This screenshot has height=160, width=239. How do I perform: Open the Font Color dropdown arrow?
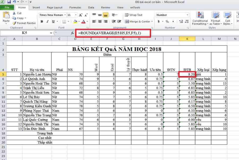[87, 21]
